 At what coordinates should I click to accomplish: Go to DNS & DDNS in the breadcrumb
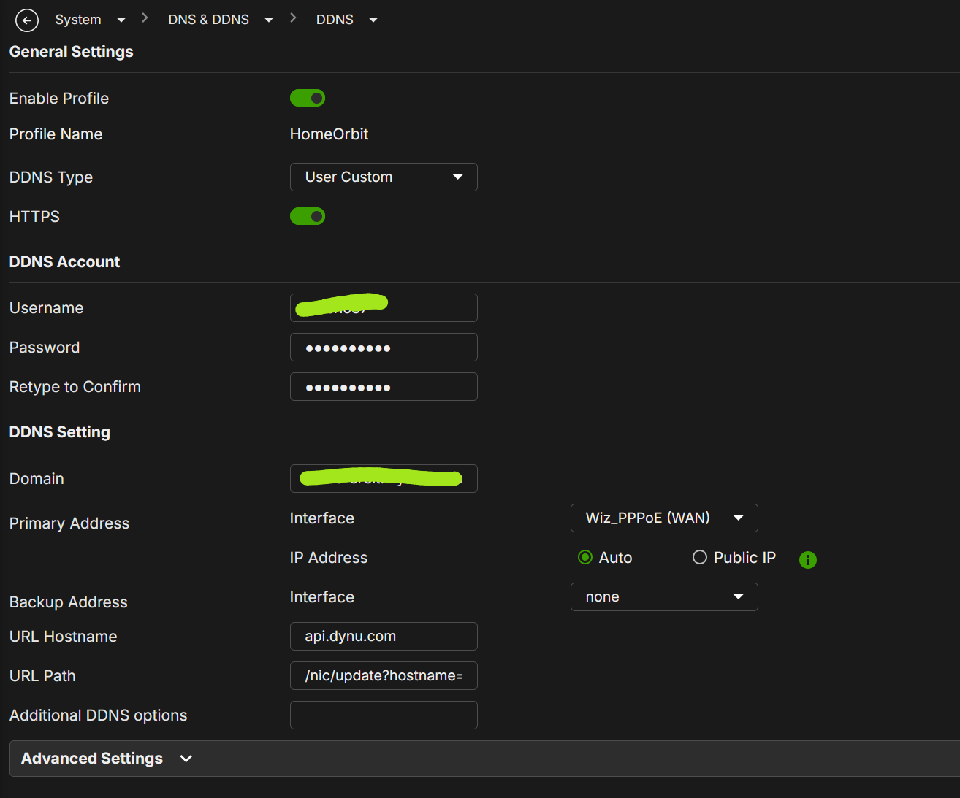tap(209, 20)
